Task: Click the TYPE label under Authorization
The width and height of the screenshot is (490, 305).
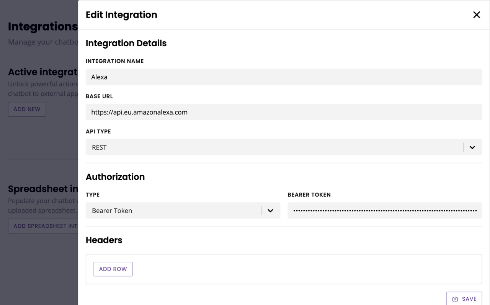Action: click(x=93, y=195)
